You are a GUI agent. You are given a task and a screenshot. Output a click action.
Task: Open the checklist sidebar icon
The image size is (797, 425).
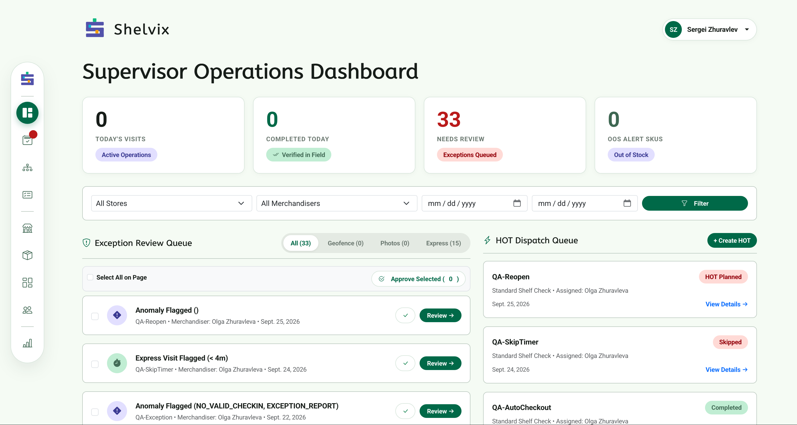27,195
